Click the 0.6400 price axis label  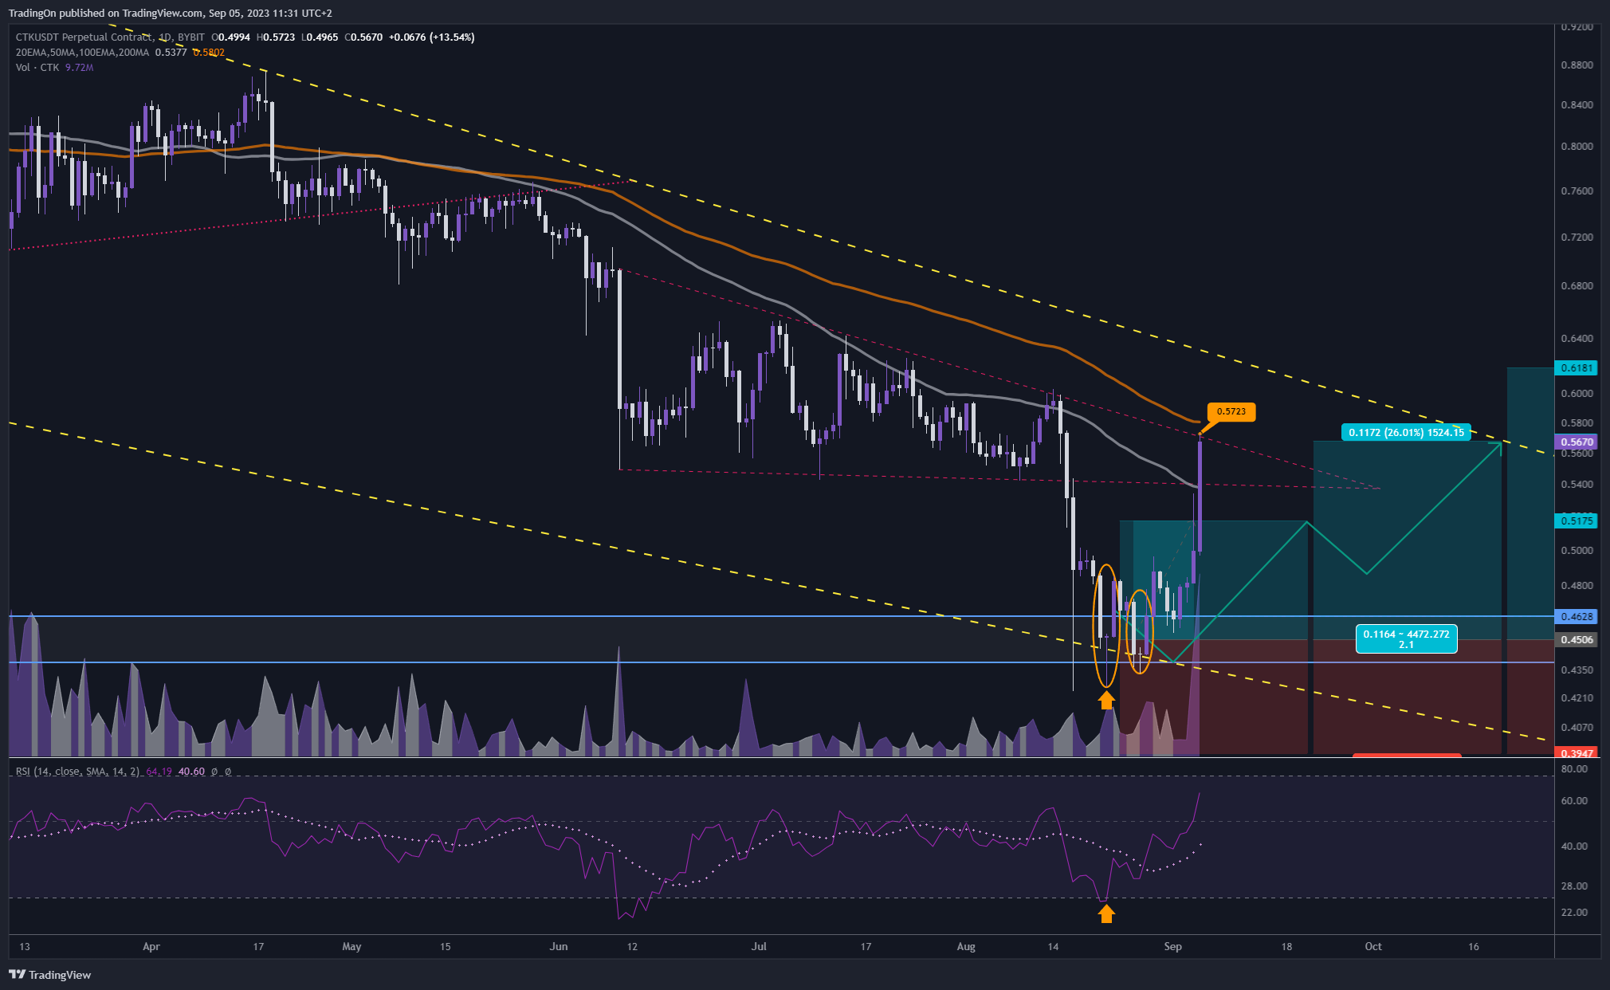(x=1577, y=339)
